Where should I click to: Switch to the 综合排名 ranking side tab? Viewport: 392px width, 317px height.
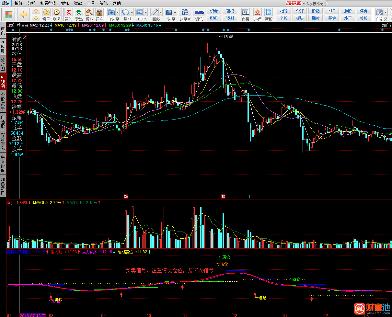pos(3,142)
